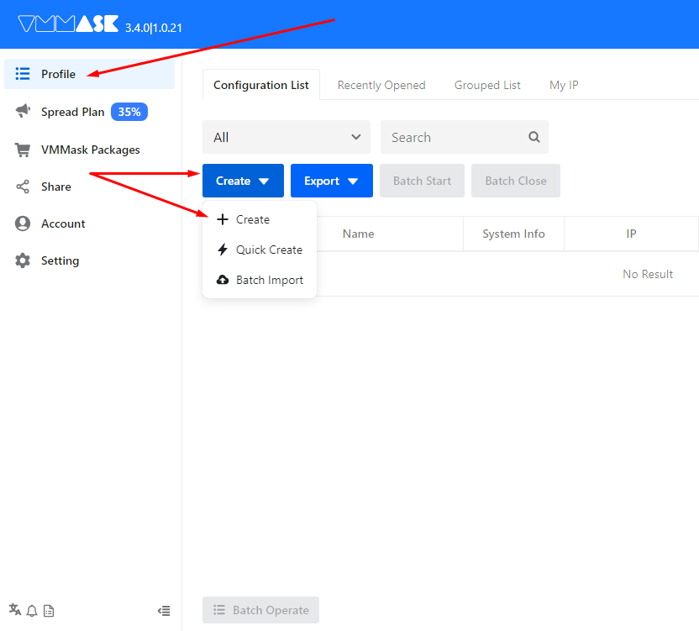This screenshot has width=699, height=631.
Task: Click the Spread Plan megaphone icon
Action: tap(23, 111)
